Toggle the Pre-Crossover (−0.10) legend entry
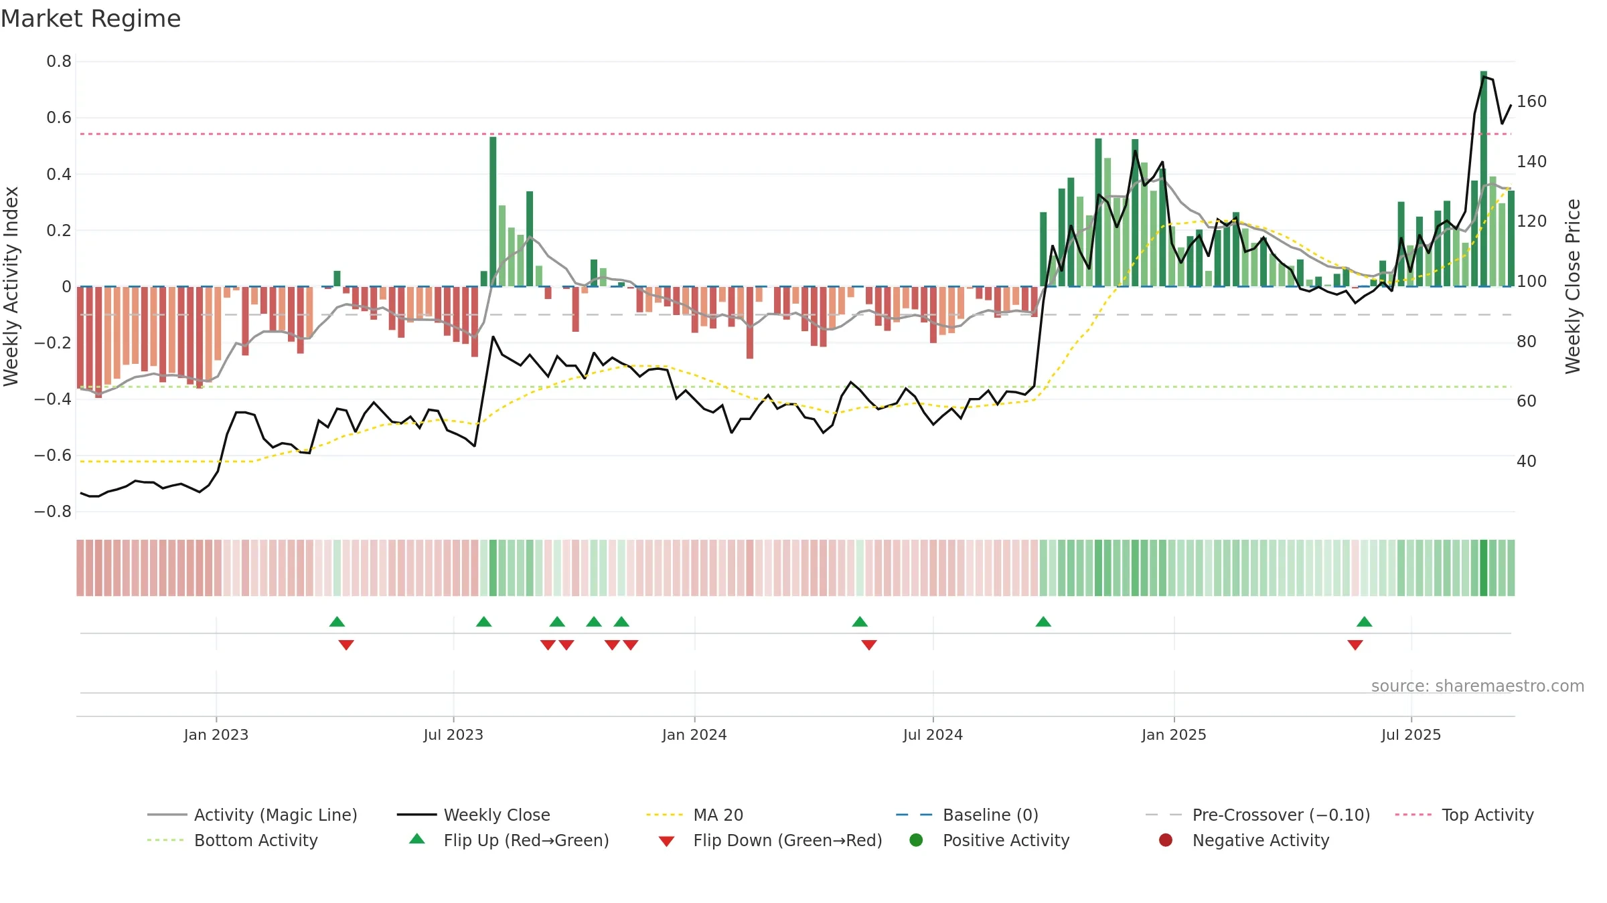The image size is (1607, 903). point(1258,815)
